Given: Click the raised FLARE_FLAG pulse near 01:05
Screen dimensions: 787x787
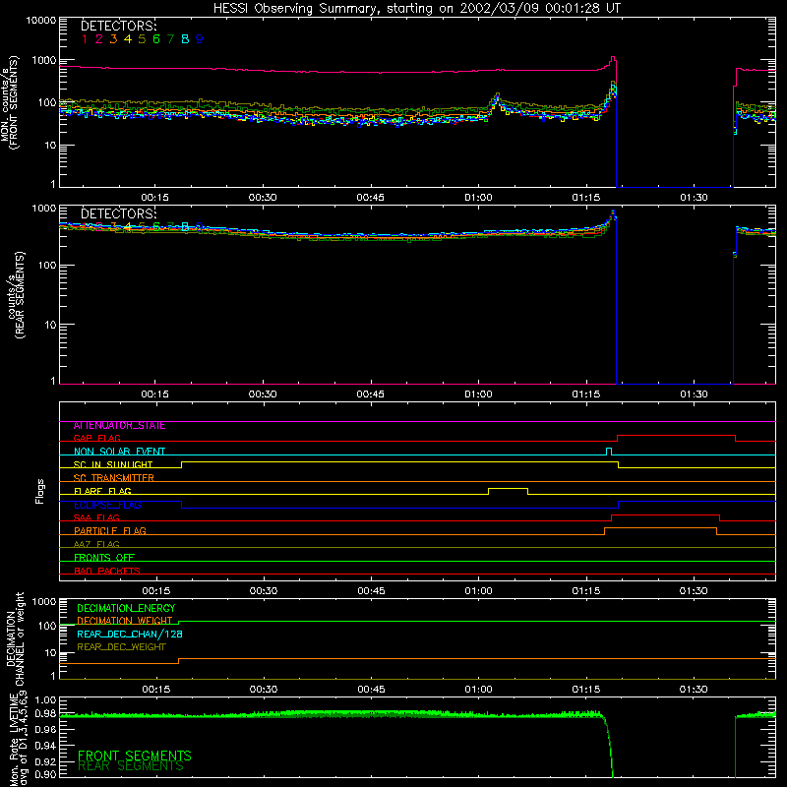Looking at the screenshot, I should click(508, 489).
